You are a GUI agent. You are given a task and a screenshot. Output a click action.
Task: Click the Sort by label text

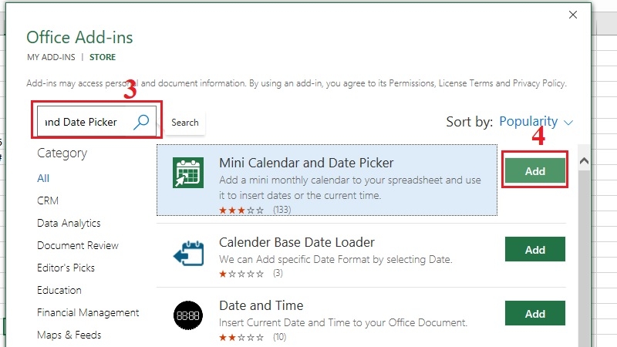(469, 122)
